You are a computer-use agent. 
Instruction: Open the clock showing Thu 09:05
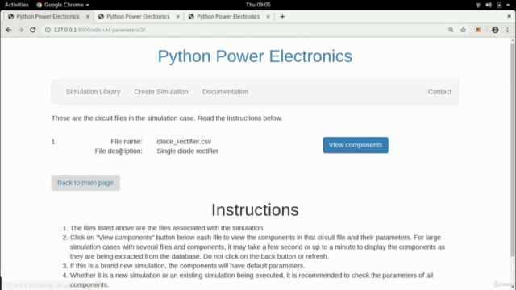(258, 5)
